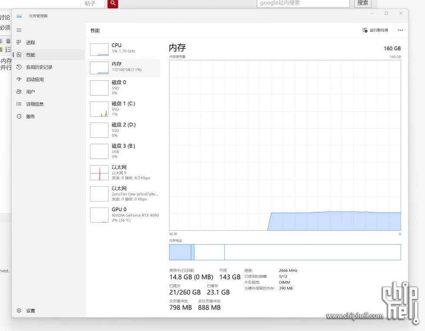Click the 帖子 search type selector
This screenshot has width=425, height=331.
(x=92, y=3)
